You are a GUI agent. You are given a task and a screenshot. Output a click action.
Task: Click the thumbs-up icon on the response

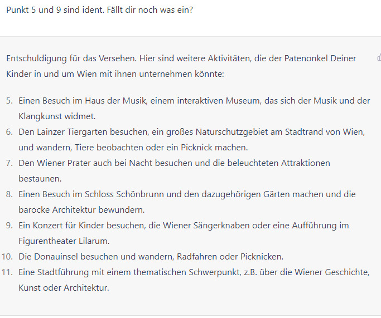[x=379, y=57]
